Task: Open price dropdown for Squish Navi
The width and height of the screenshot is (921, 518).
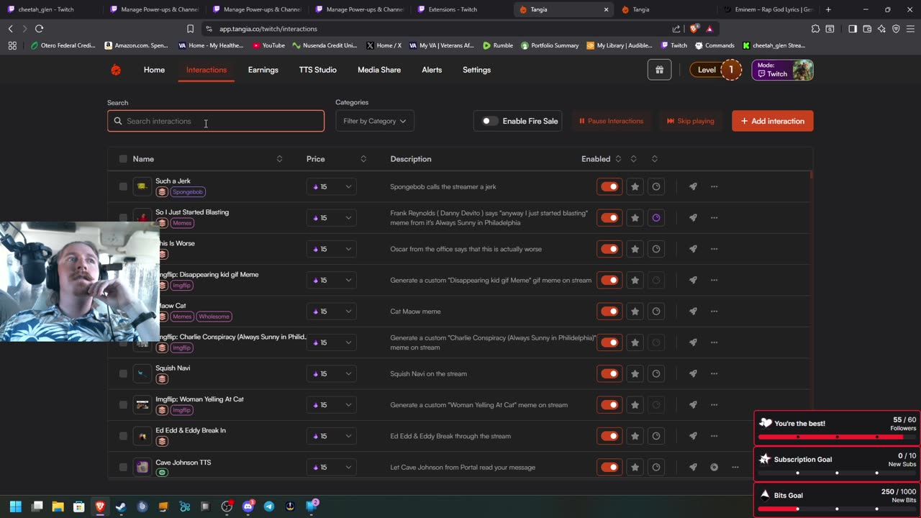Action: [331, 373]
